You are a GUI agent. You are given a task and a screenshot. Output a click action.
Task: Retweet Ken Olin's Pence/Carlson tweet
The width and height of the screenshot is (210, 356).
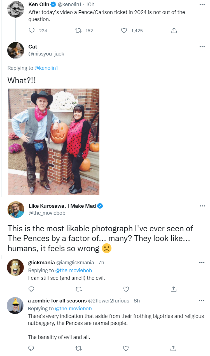click(x=79, y=31)
